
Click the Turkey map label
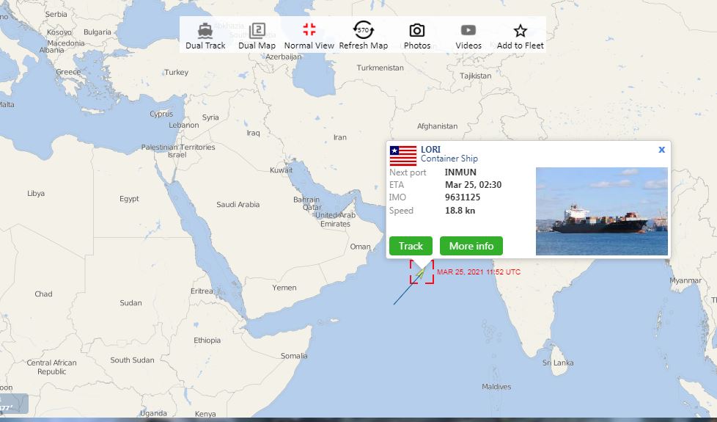(x=176, y=73)
